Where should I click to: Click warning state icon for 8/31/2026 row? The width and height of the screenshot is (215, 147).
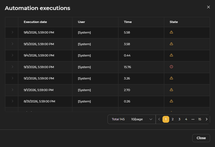tap(171, 101)
